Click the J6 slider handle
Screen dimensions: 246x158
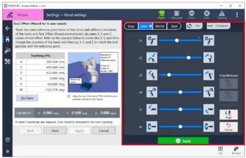tap(180, 126)
